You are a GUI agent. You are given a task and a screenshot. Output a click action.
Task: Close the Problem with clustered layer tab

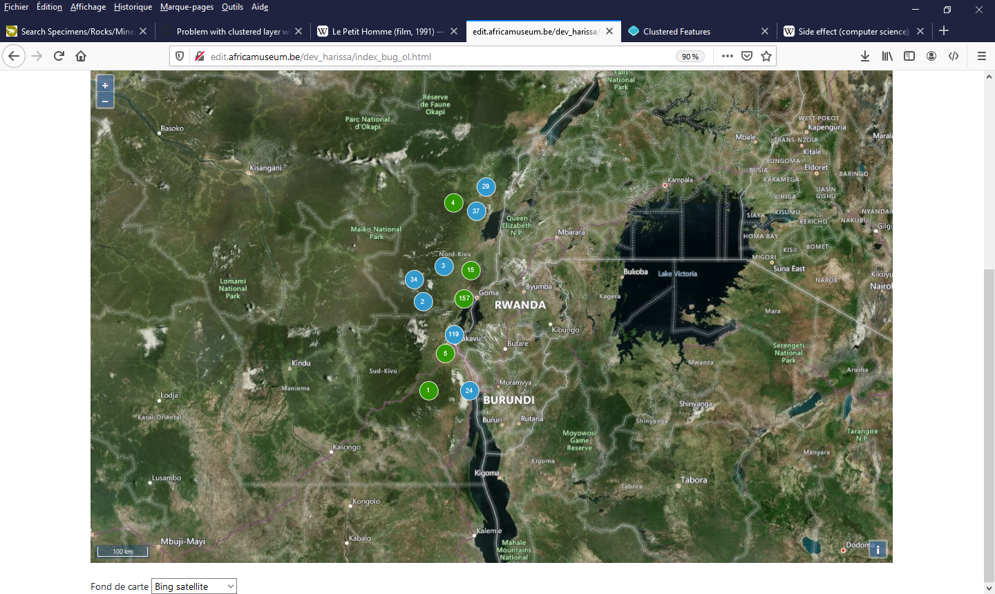298,31
